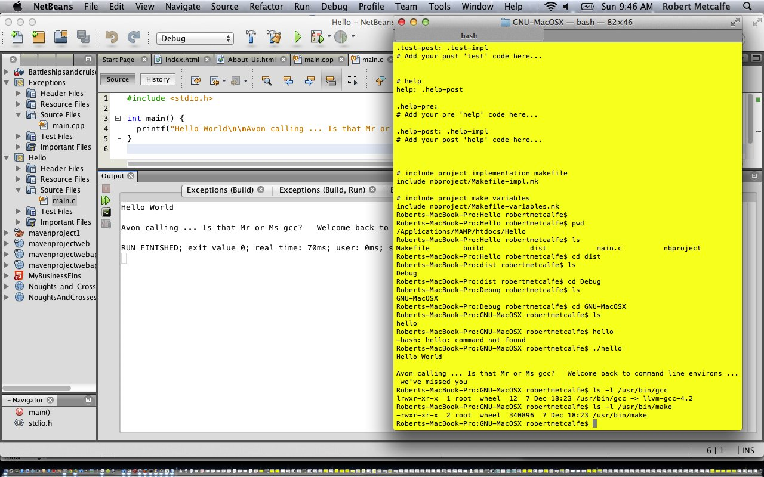
Task: Collapse Source Files under Exceptions project
Action: (x=19, y=115)
